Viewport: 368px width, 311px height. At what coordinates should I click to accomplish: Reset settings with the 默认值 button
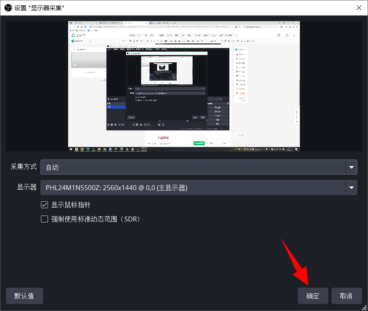coord(24,296)
